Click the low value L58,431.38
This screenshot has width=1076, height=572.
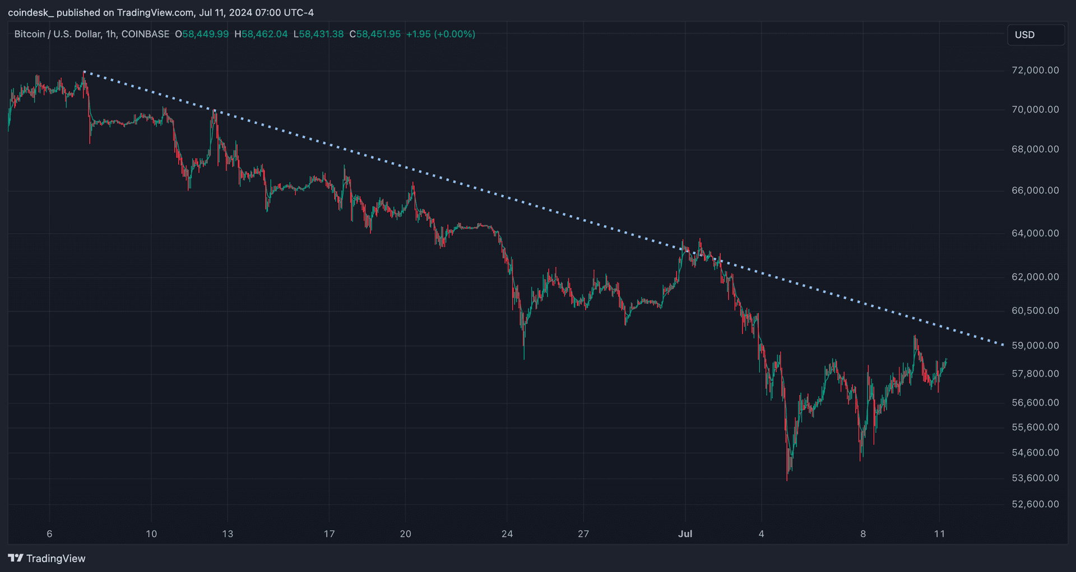pos(318,34)
